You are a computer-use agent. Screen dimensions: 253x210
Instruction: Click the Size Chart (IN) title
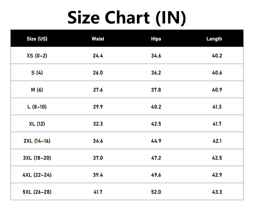pyautogui.click(x=127, y=18)
